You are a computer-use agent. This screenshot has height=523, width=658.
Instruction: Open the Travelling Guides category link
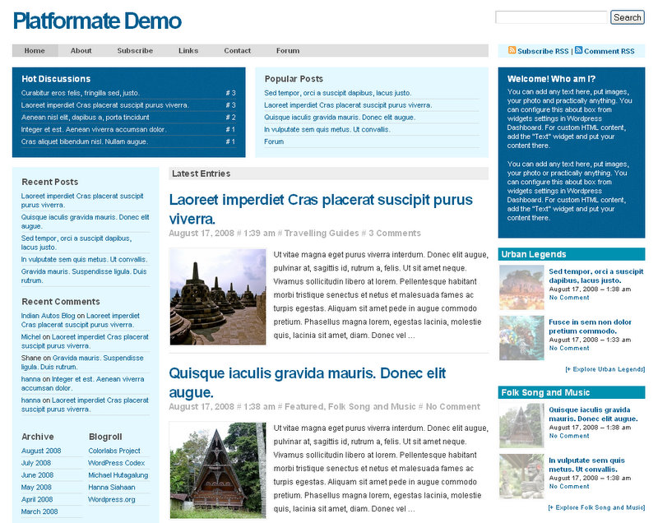[x=322, y=234]
